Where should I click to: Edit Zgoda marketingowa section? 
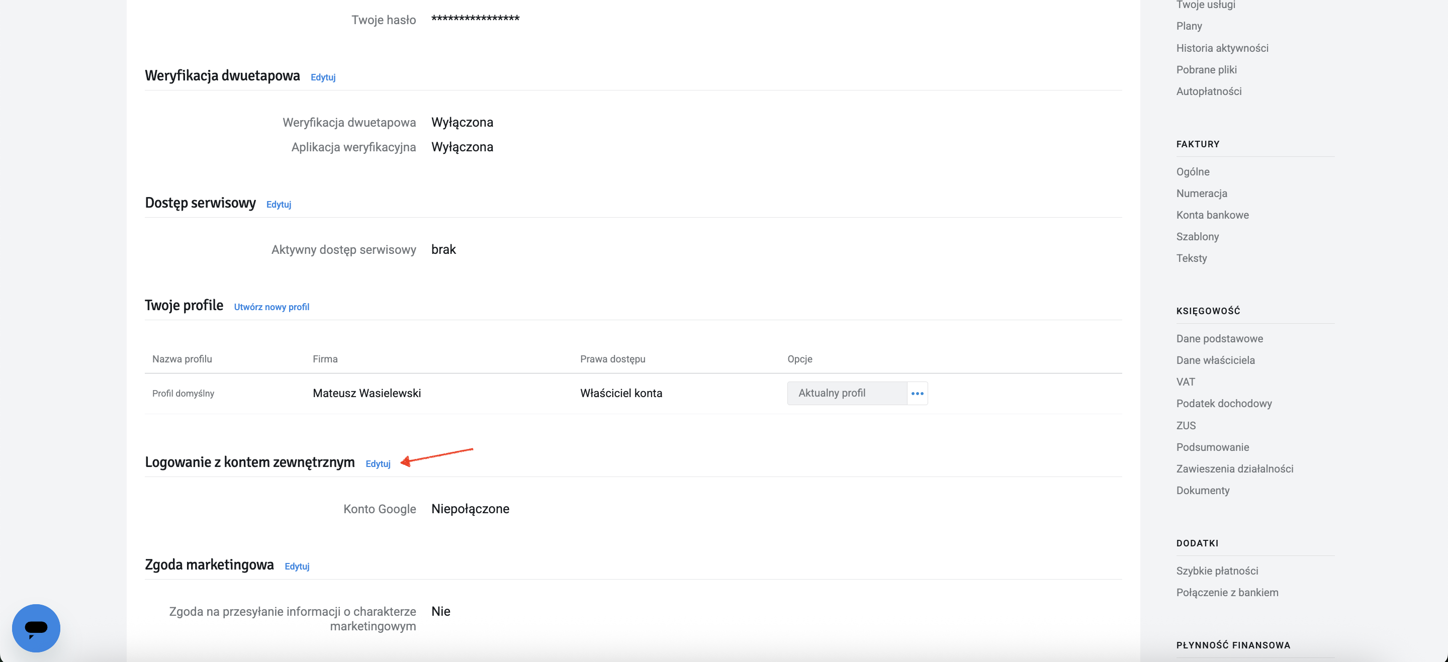pos(297,566)
